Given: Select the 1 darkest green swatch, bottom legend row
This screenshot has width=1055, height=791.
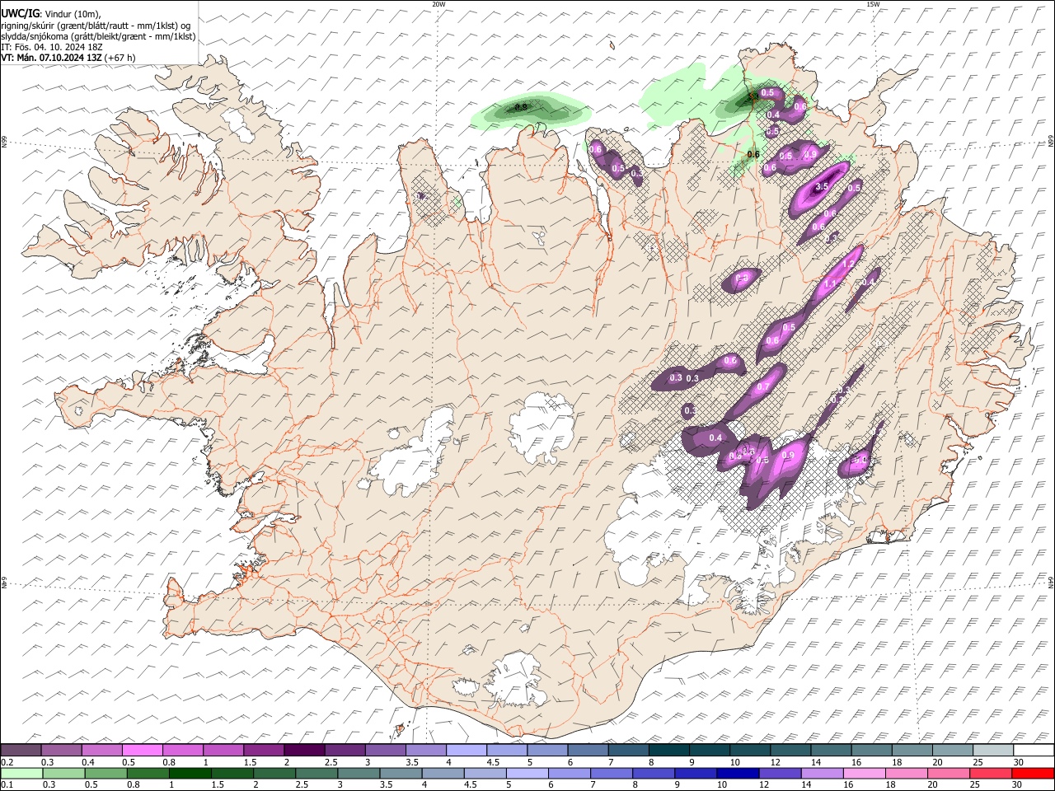Looking at the screenshot, I should 190,773.
